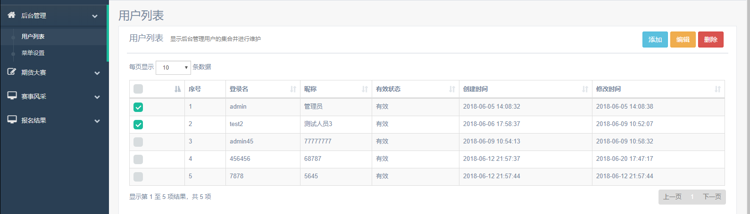
Task: Click the login name cell admin45
Action: point(242,141)
